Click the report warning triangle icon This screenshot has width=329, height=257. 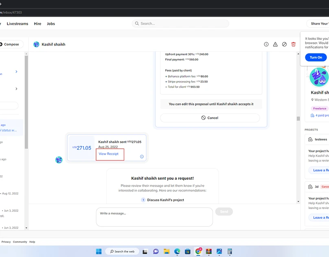pos(275,44)
